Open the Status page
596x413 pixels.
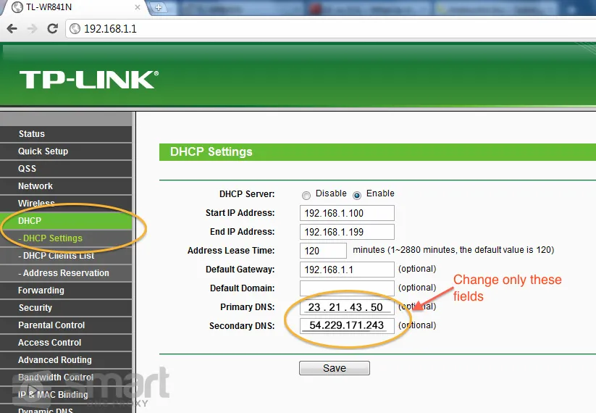(x=32, y=134)
